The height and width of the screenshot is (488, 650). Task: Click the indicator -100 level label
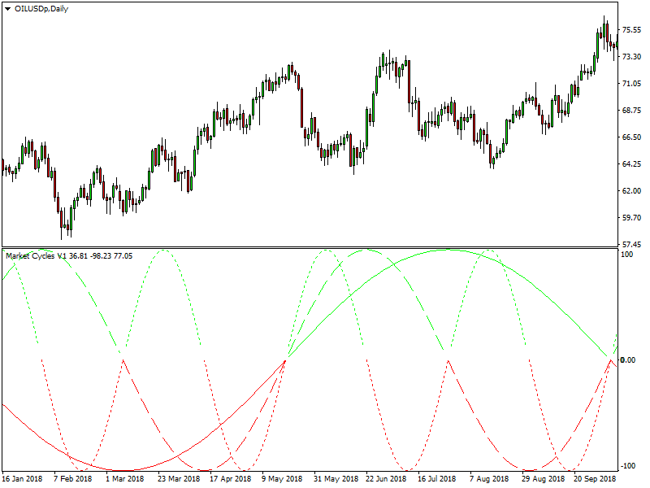pyautogui.click(x=629, y=465)
